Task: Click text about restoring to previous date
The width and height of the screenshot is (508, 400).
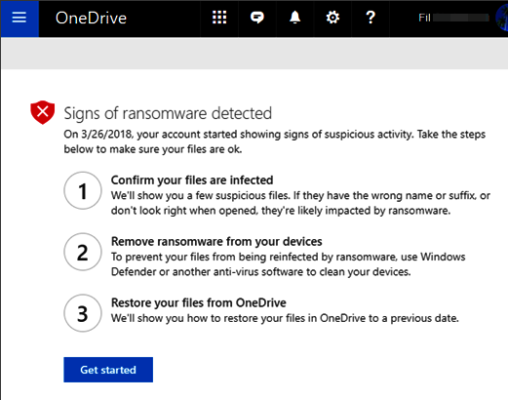Action: [285, 318]
